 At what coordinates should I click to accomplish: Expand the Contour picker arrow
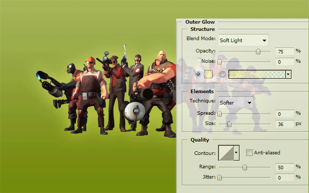coord(236,153)
